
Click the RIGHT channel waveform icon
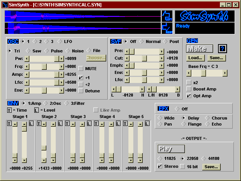(x=167, y=28)
